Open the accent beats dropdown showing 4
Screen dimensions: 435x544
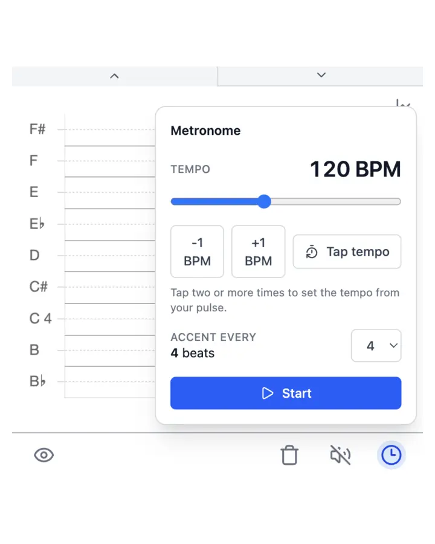[376, 346]
